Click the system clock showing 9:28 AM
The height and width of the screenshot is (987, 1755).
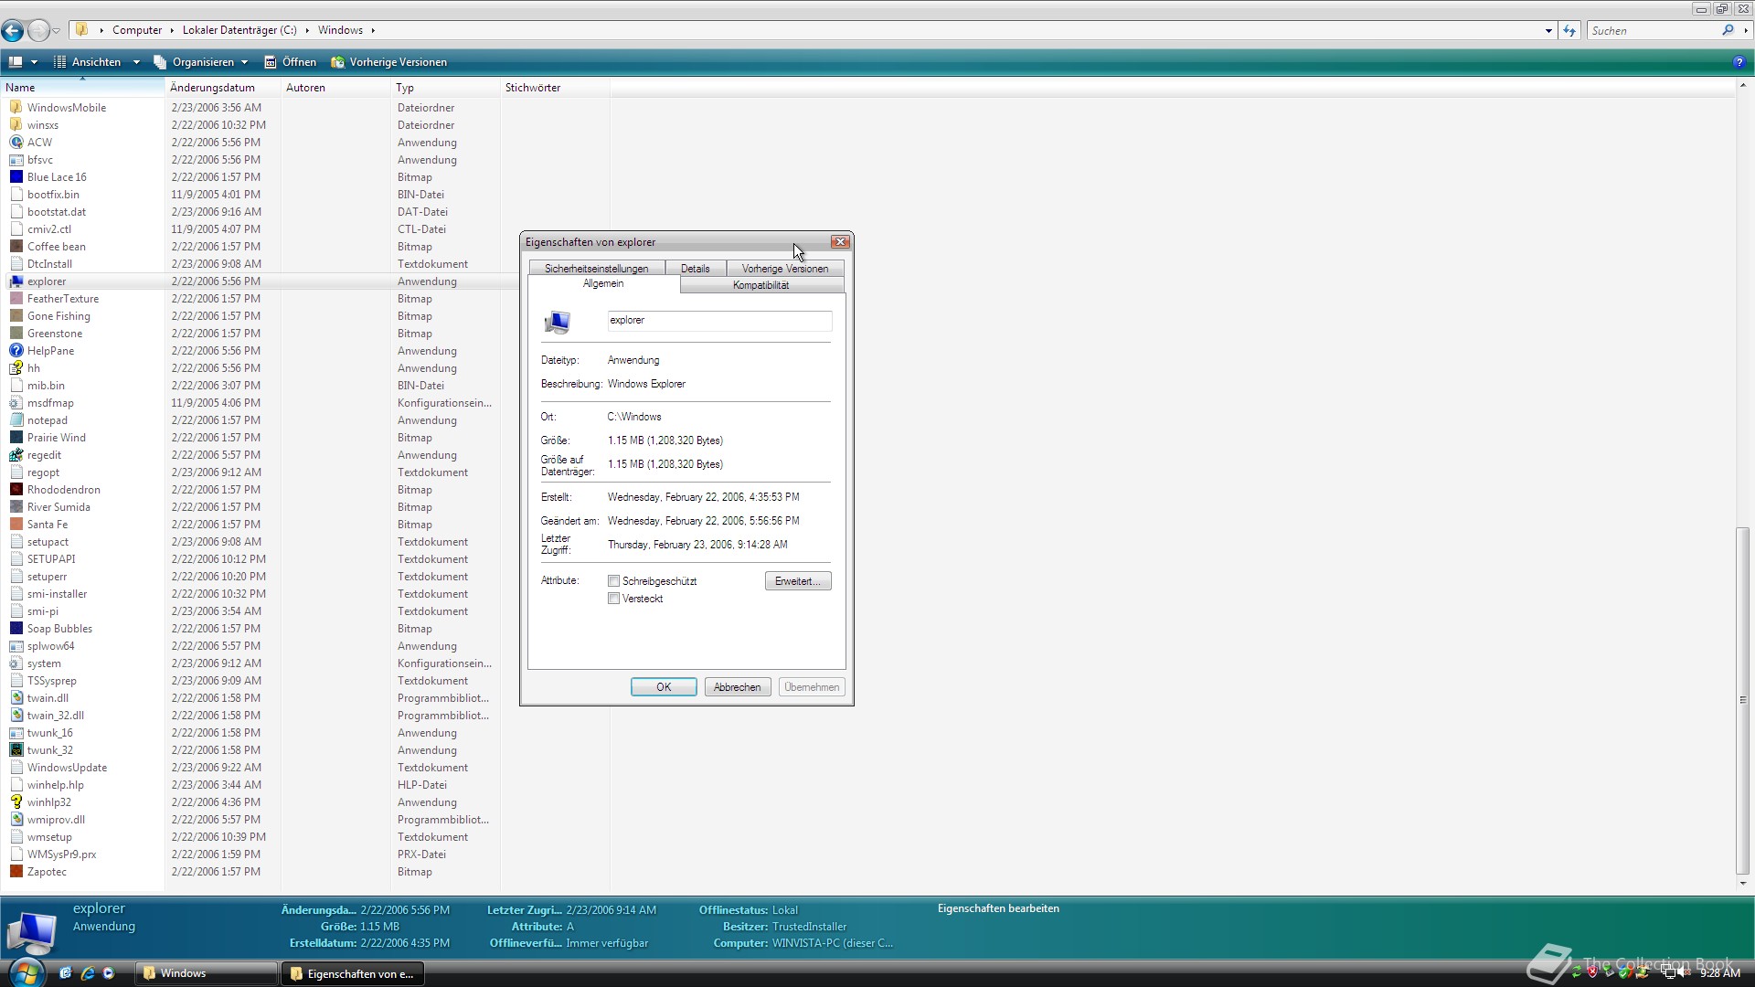coord(1719,973)
